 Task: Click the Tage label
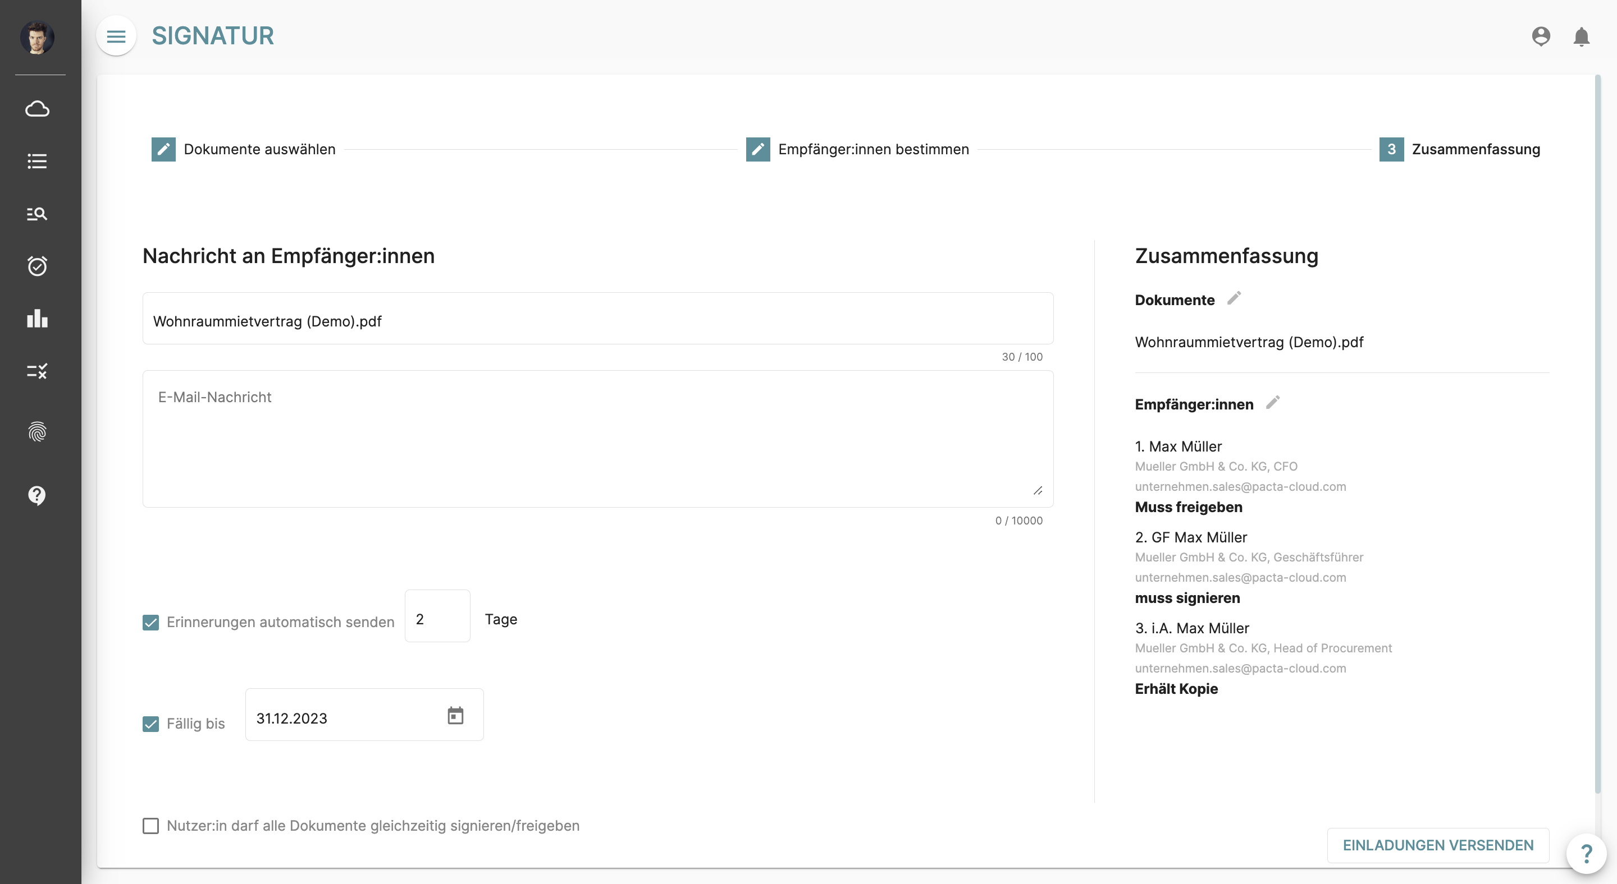pyautogui.click(x=501, y=619)
